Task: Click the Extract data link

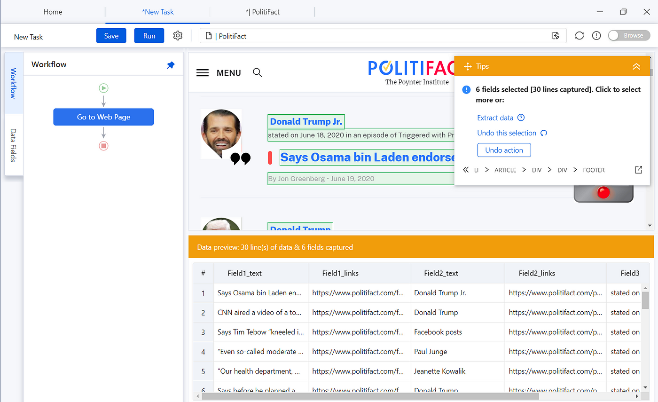Action: [x=495, y=118]
